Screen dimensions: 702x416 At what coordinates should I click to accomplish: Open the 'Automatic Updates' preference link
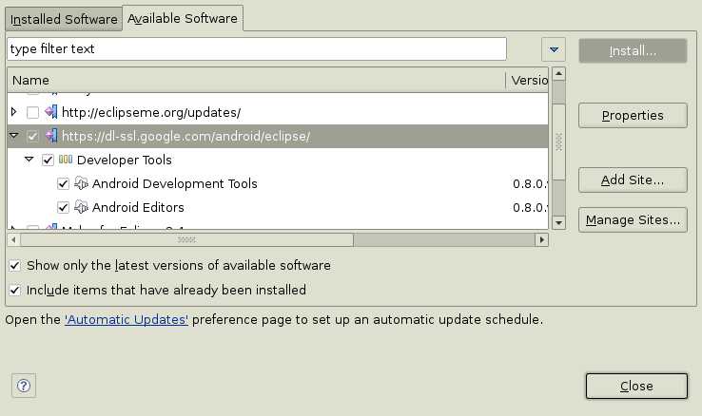tap(127, 320)
